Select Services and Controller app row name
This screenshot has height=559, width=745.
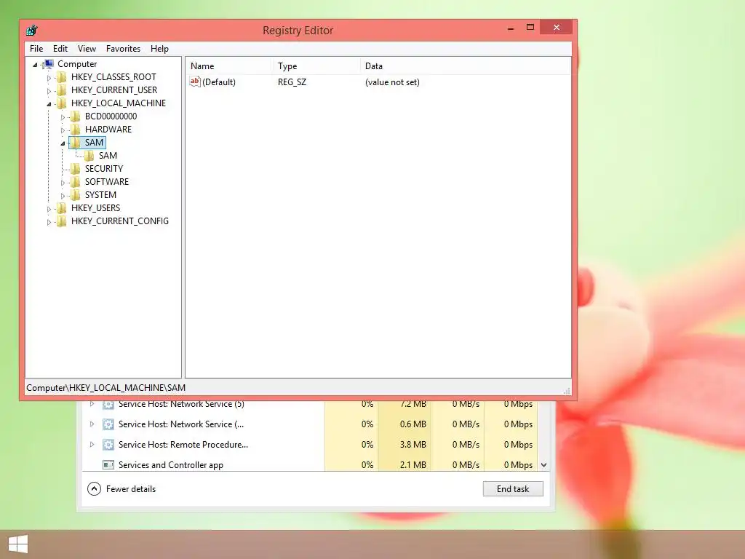click(170, 465)
